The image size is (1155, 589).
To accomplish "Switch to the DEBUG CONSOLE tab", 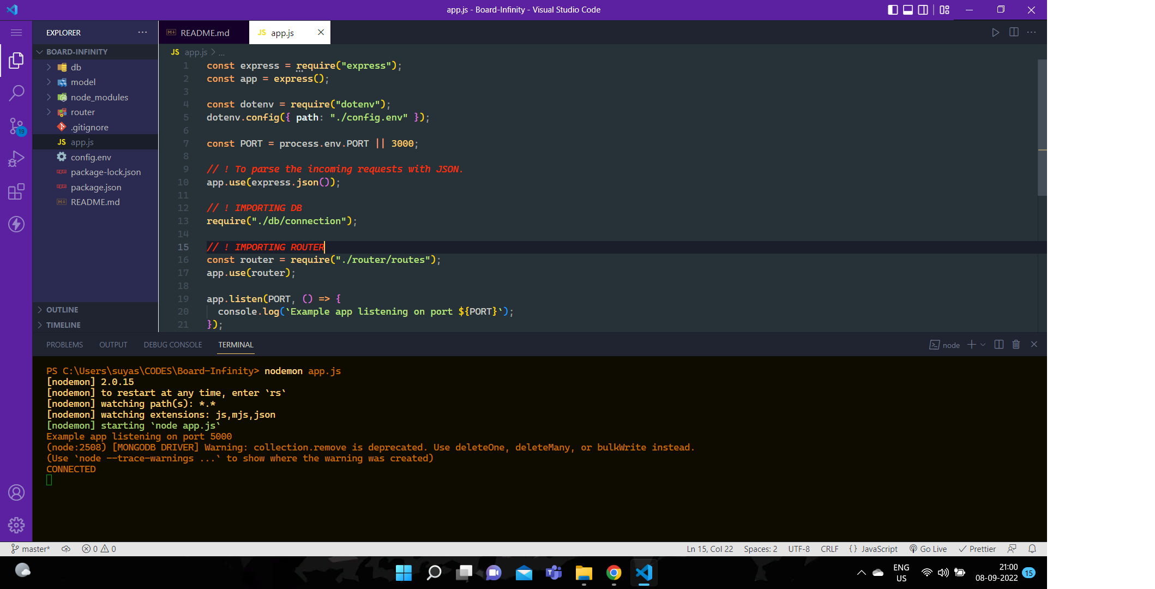I will (x=173, y=345).
